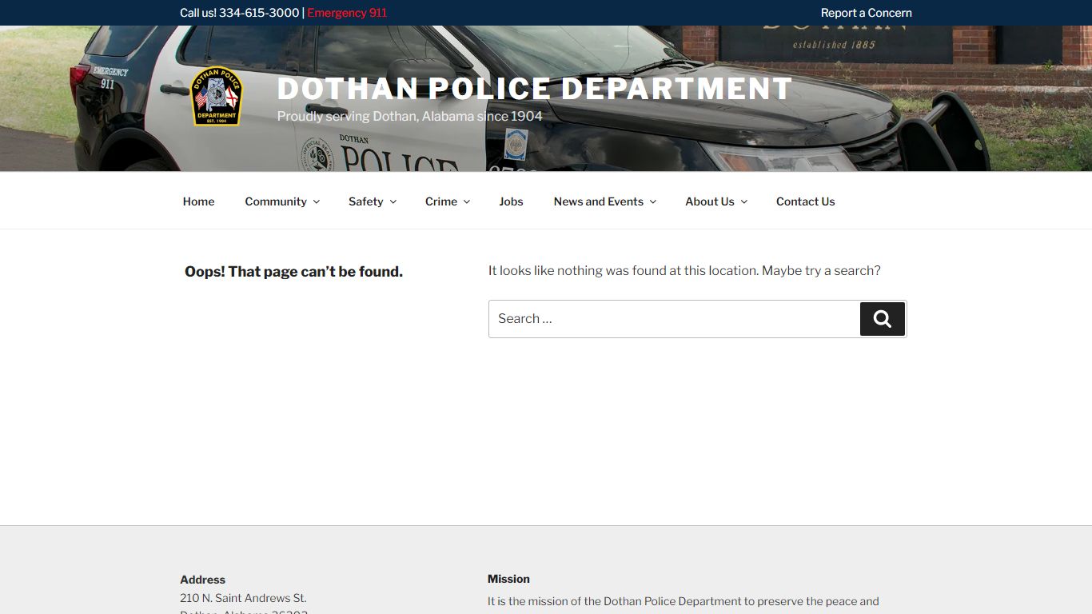Click the '210 N. Saint Andrews St.' address line

coord(243,598)
